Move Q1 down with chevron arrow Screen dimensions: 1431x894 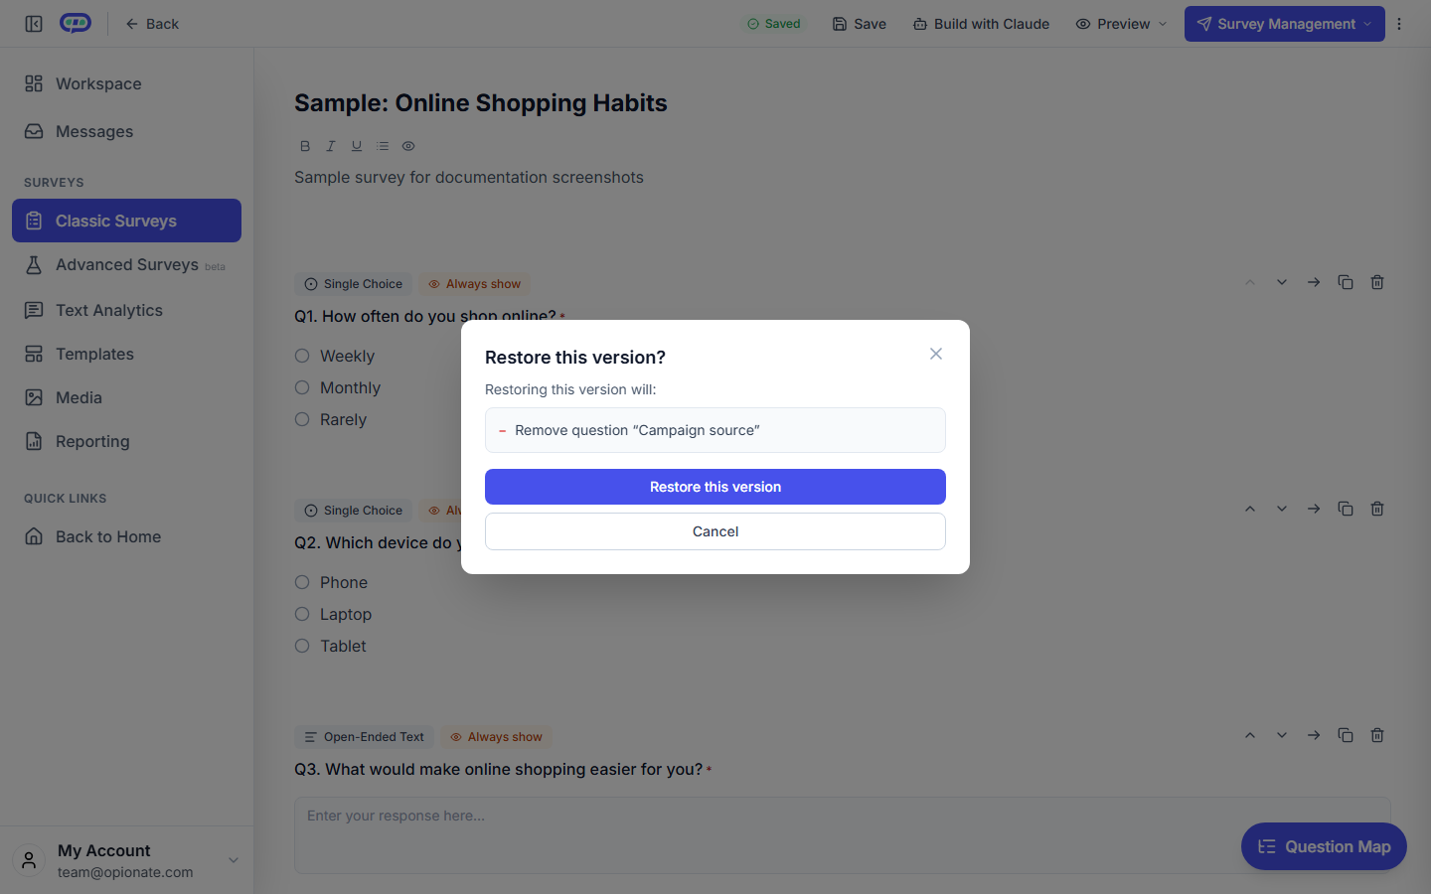point(1282,282)
